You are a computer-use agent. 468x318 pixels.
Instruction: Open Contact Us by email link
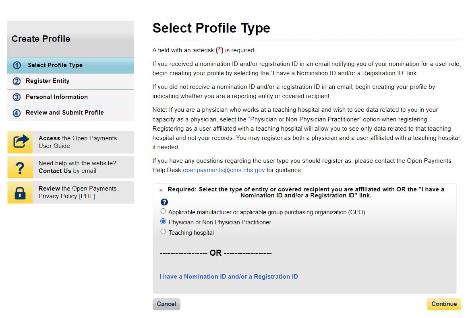coord(55,171)
